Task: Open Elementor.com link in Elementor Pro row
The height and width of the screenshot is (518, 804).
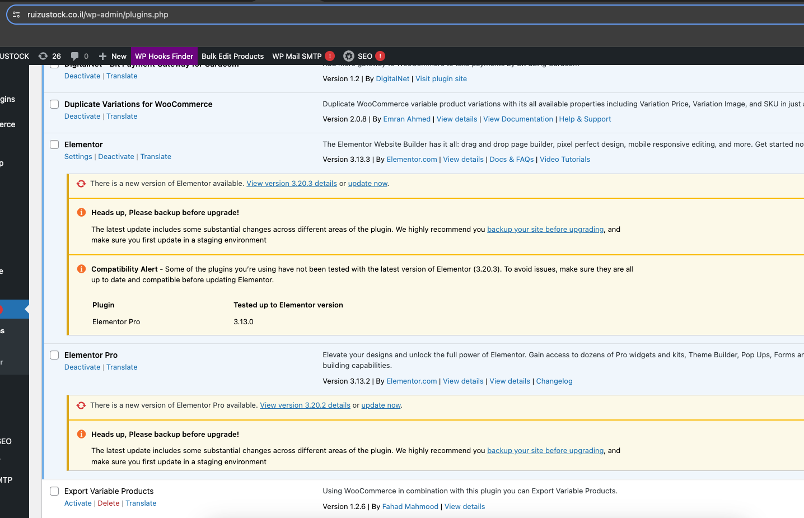Action: pyautogui.click(x=412, y=381)
